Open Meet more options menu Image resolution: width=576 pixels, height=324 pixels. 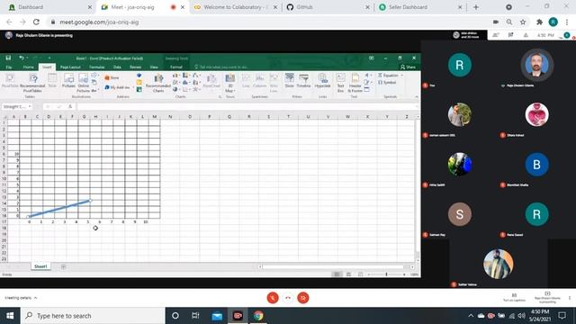[570, 298]
